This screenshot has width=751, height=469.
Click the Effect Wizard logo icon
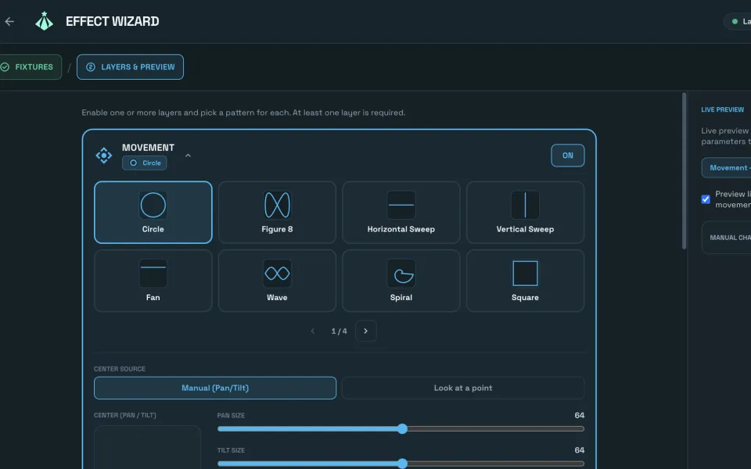[44, 21]
